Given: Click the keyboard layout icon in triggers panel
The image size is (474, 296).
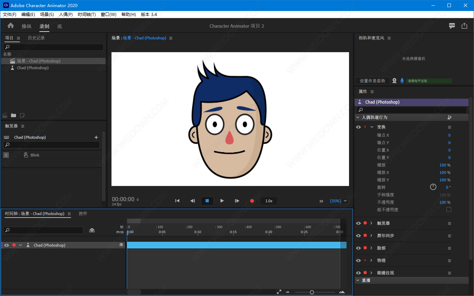Looking at the screenshot, I should point(6,137).
